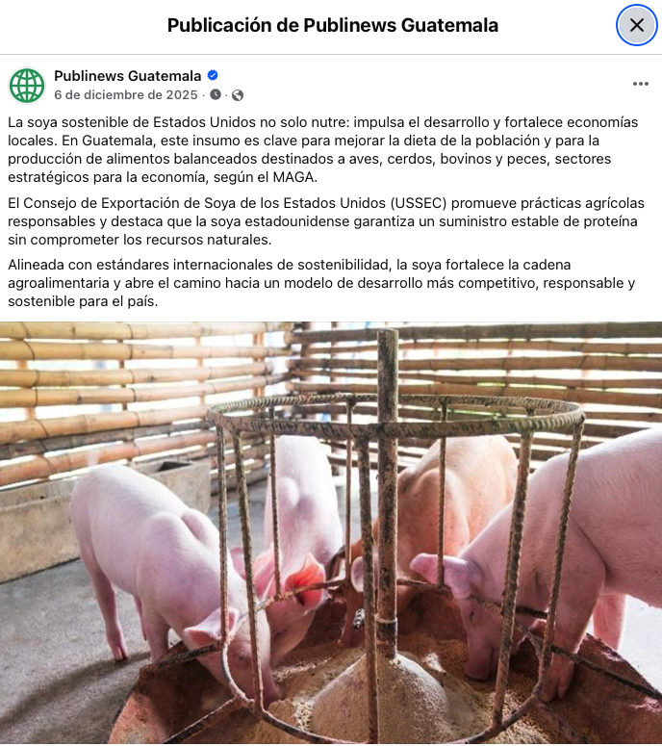The height and width of the screenshot is (746, 662).
Task: Click the blue verified badge
Action: click(213, 75)
